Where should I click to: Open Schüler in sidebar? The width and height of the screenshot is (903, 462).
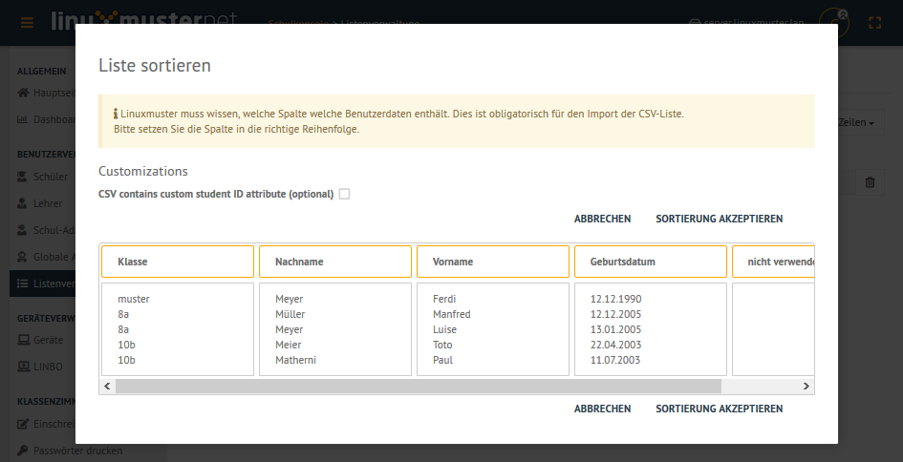pos(51,177)
